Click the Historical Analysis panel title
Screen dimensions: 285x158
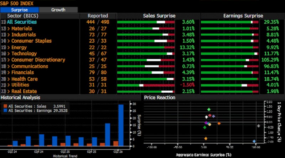click(x=20, y=98)
